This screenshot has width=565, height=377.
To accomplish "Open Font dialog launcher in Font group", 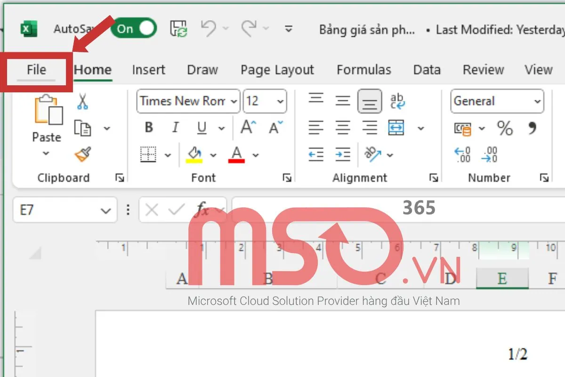I will pos(287,178).
